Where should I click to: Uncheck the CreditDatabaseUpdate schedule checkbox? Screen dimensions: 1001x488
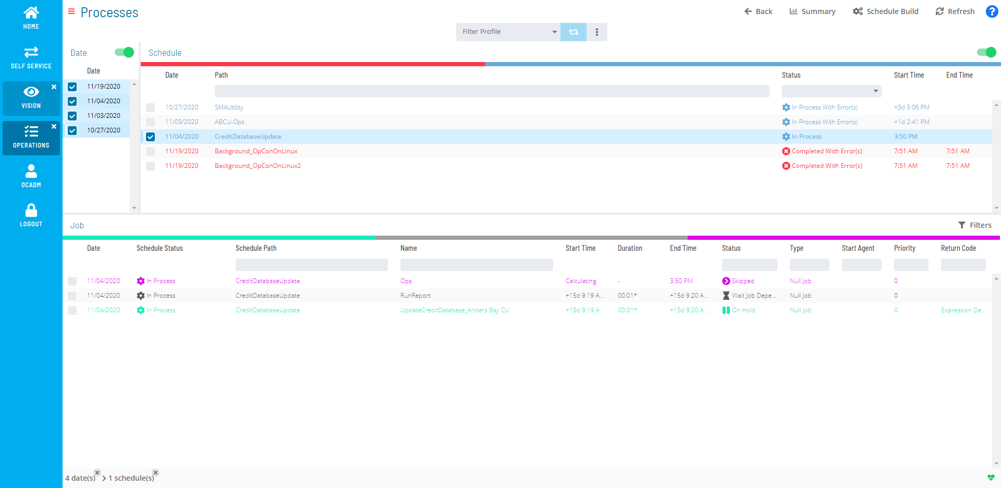point(151,137)
